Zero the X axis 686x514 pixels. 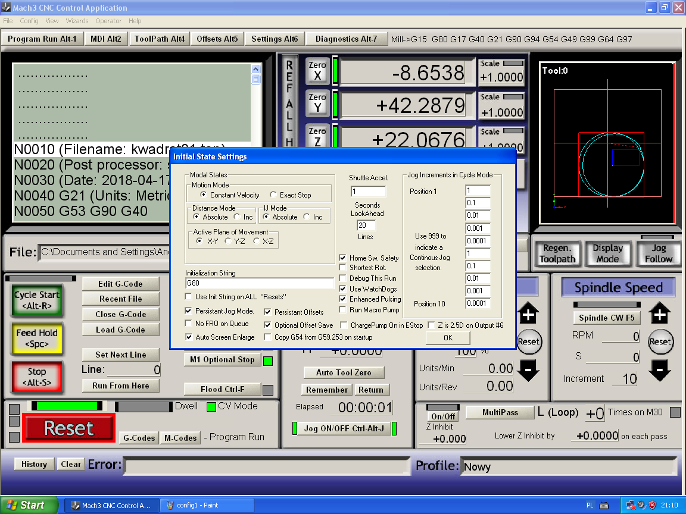tap(317, 71)
